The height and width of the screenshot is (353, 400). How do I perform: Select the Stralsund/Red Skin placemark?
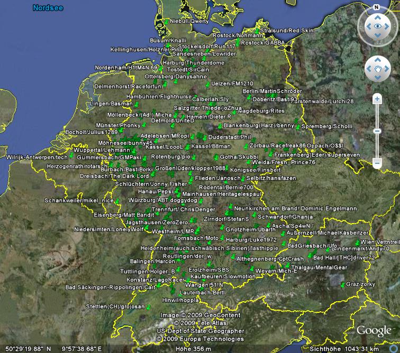(x=257, y=30)
